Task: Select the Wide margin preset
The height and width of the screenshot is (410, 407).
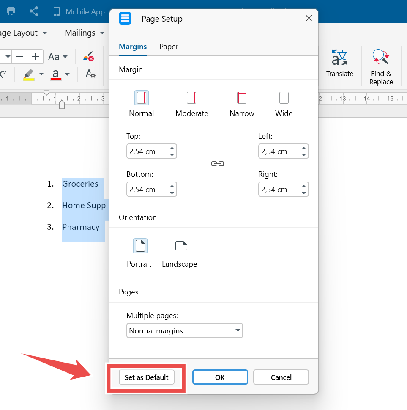Action: coord(284,104)
